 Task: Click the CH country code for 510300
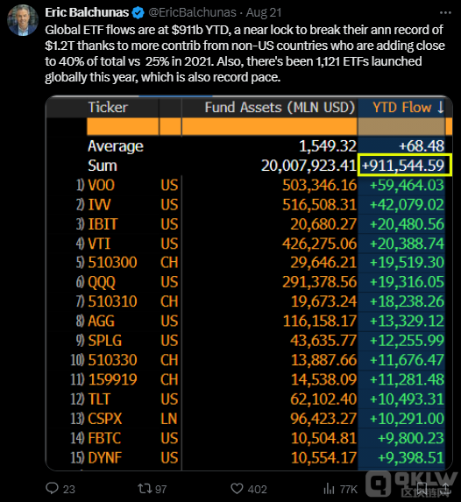coord(169,263)
